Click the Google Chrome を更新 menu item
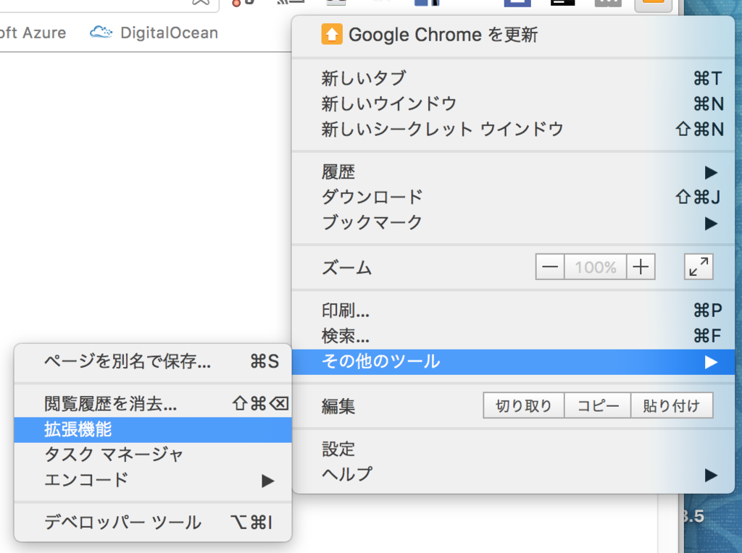 tap(513, 35)
